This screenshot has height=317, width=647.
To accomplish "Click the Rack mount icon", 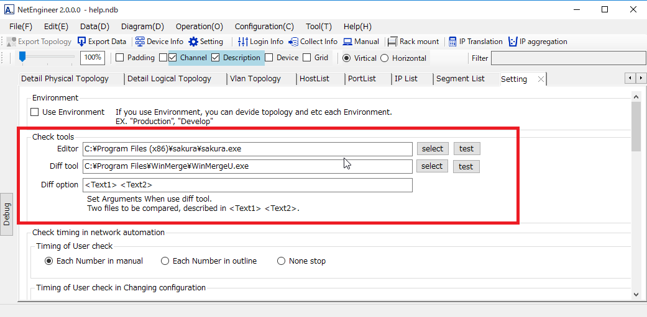I will [392, 42].
